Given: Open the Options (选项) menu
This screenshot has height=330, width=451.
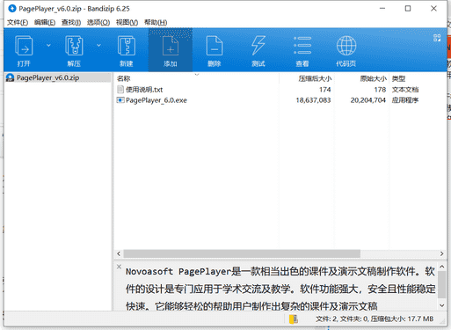Looking at the screenshot, I should [x=98, y=22].
